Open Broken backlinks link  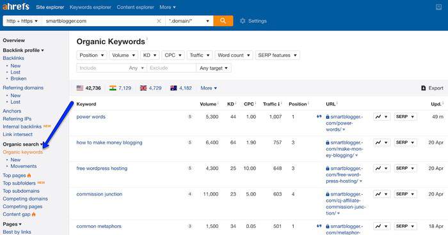(19, 79)
